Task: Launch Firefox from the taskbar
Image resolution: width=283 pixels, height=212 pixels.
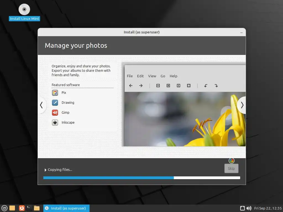Action: pos(22,208)
